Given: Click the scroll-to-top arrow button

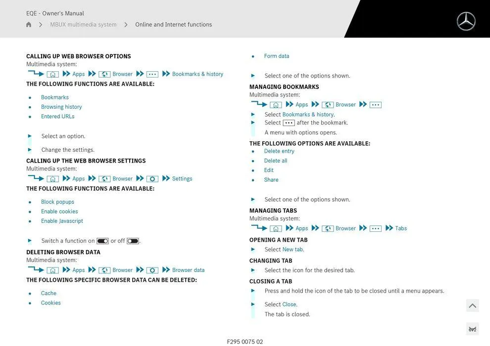Looking at the screenshot, I should point(472,306).
